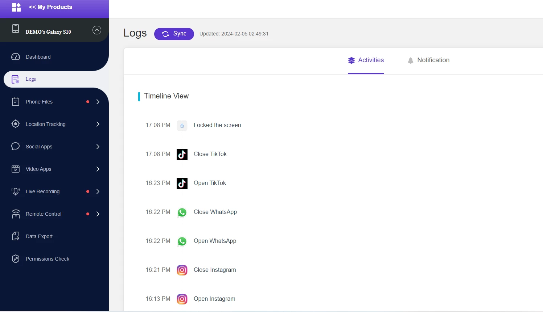Click the Video Apps clapperboard icon
The image size is (543, 312).
16,169
